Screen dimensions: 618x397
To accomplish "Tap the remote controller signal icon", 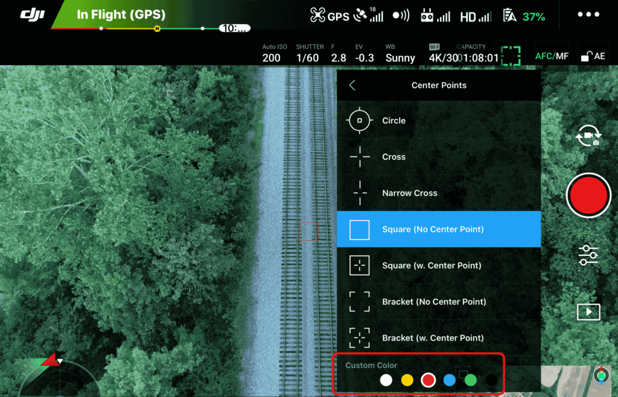I will click(435, 16).
